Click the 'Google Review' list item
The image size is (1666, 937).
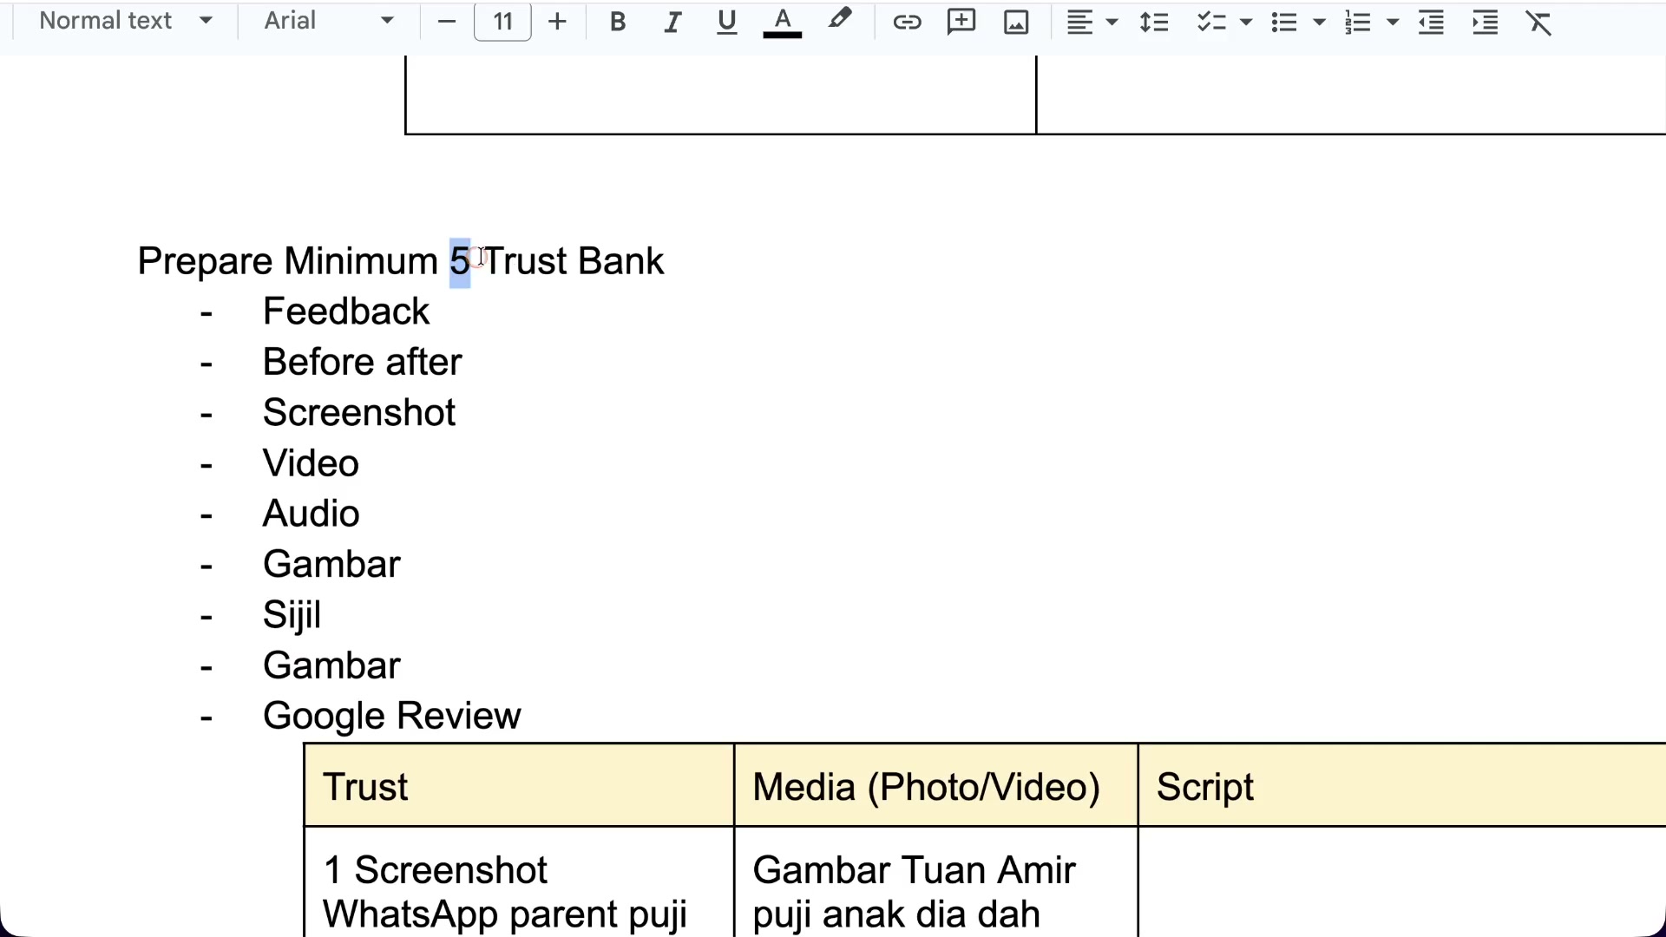[391, 717]
